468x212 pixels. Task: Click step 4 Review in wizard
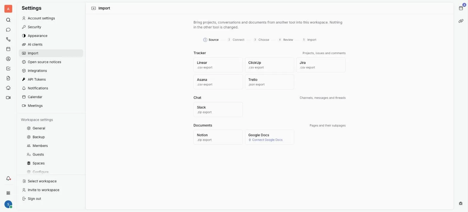point(286,40)
